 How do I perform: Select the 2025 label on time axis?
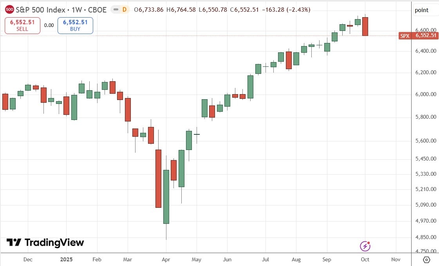(x=67, y=259)
